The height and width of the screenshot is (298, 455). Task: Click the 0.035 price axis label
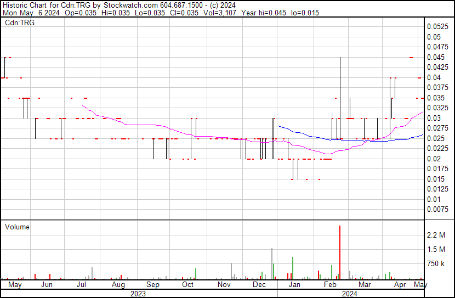click(436, 98)
